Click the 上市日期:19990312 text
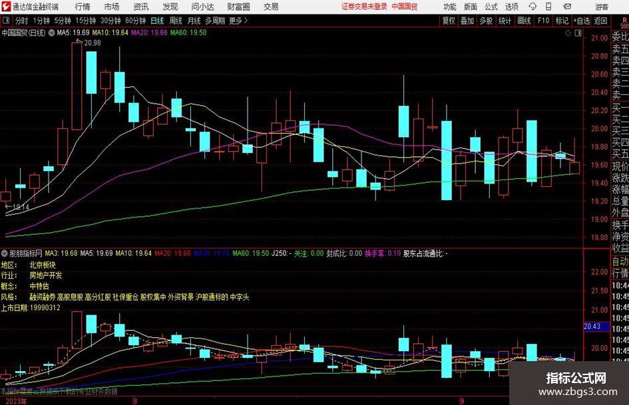This screenshot has height=405, width=629. [x=31, y=308]
